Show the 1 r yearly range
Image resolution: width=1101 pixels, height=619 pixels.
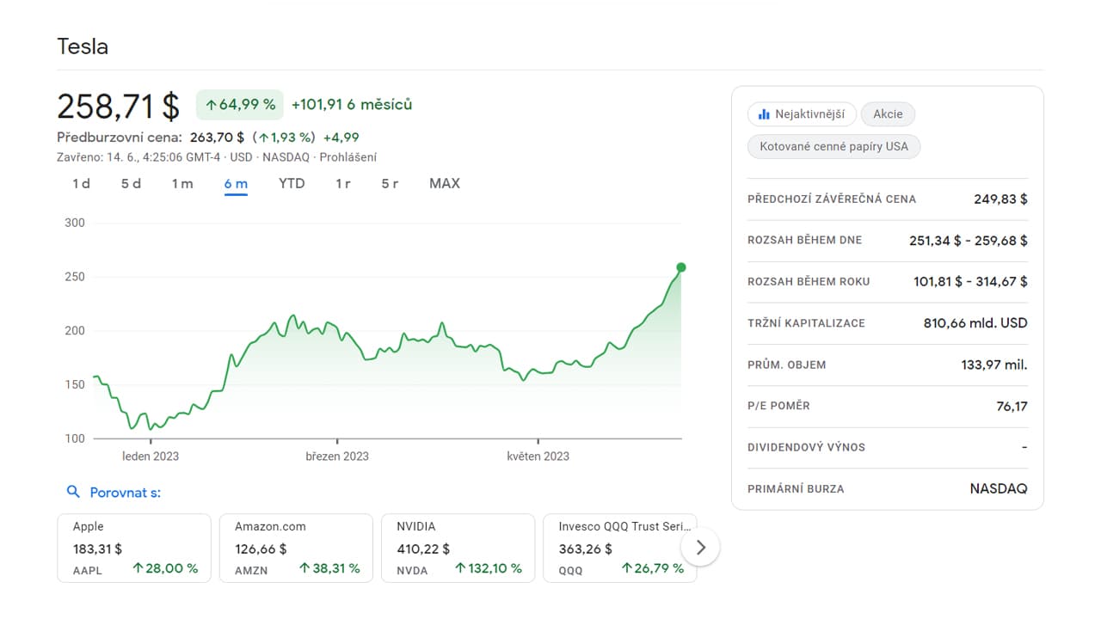pos(343,183)
